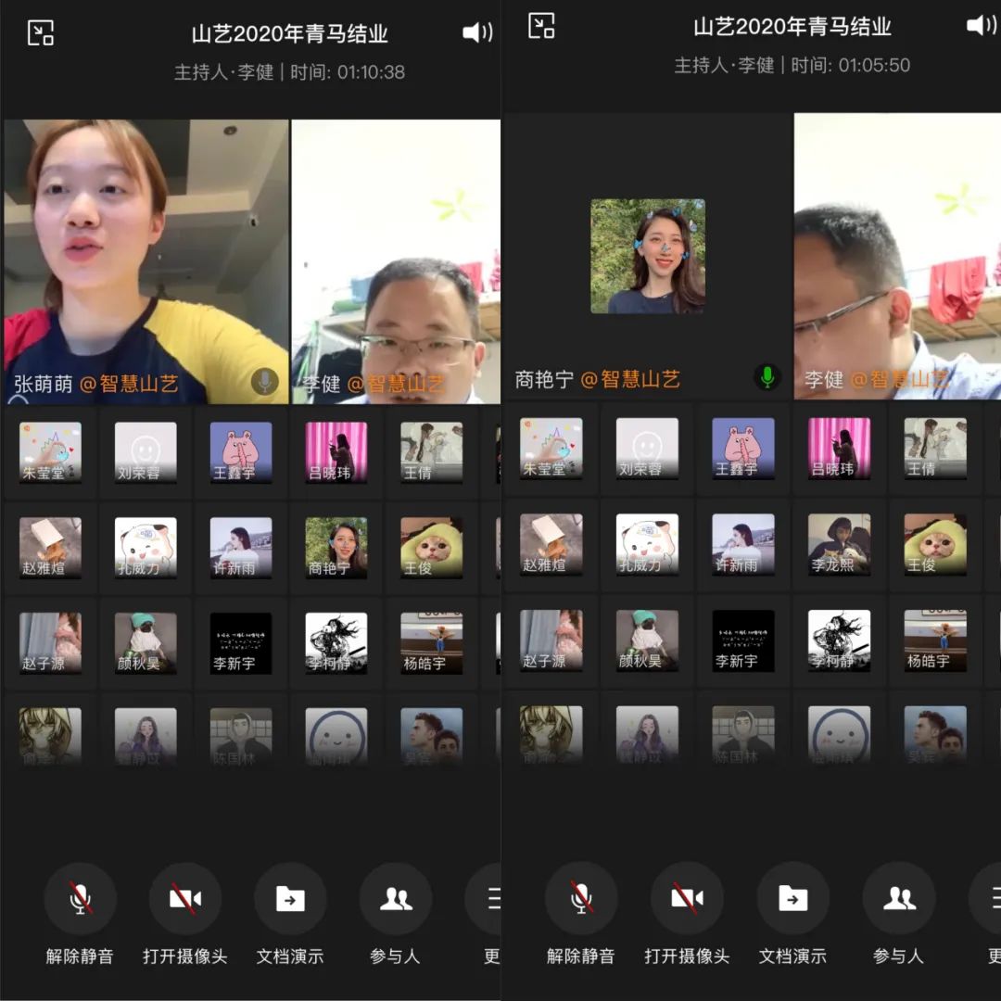1001x1001 pixels.
Task: Tap 商艳宁's small avatar in participant grid
Action: (336, 547)
